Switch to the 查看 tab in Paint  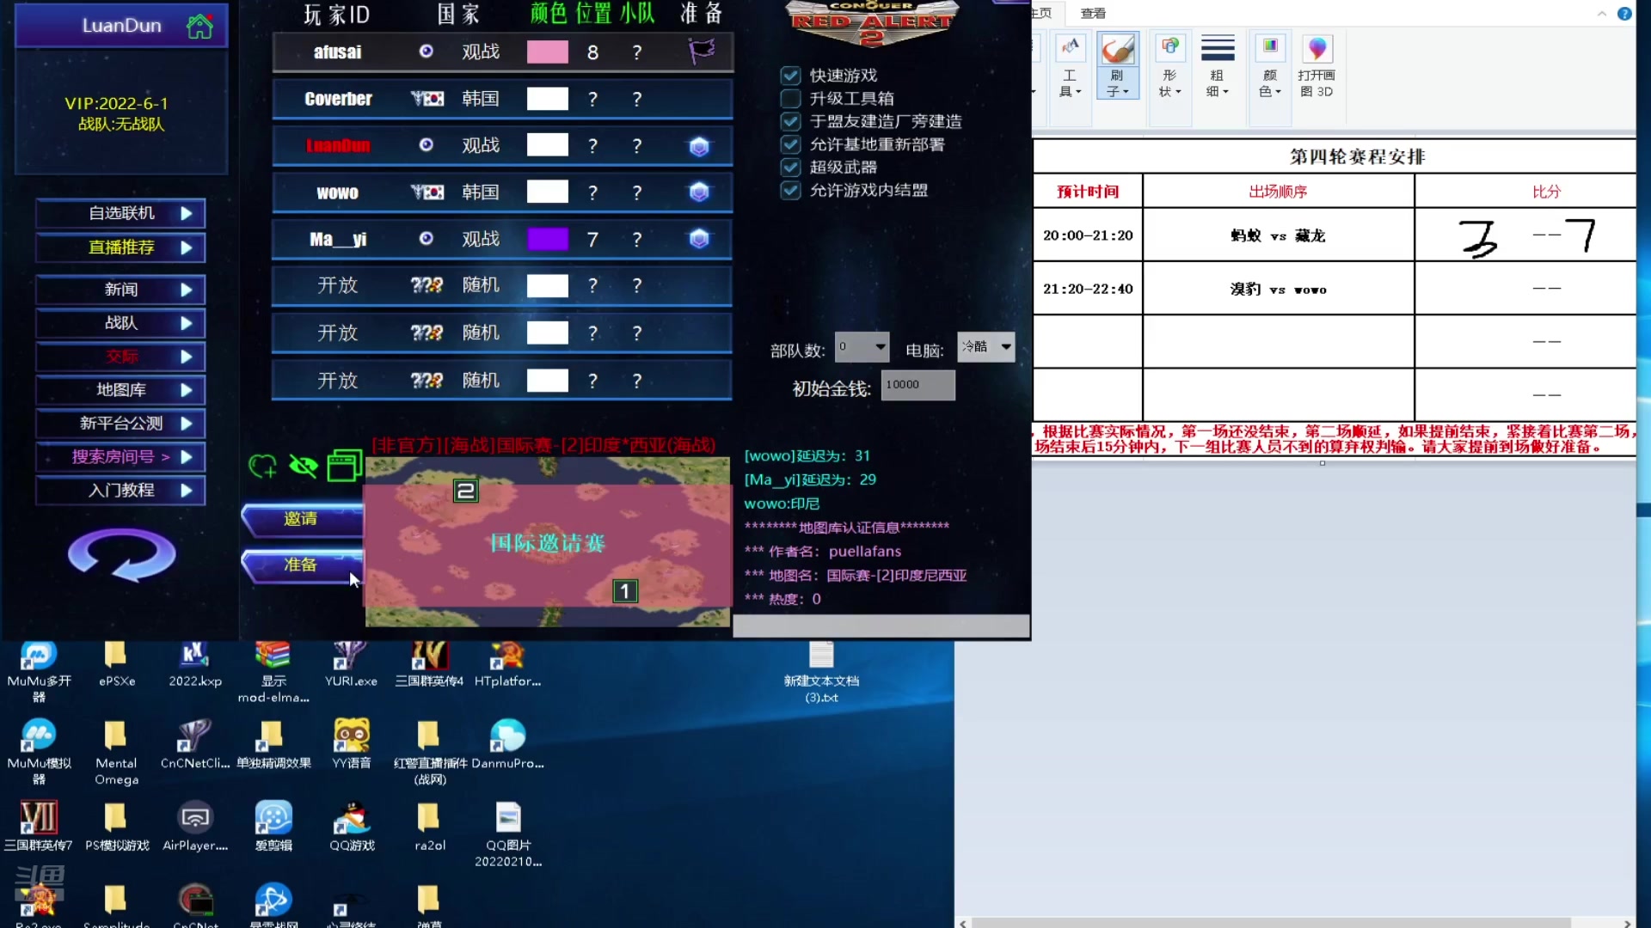[1093, 13]
